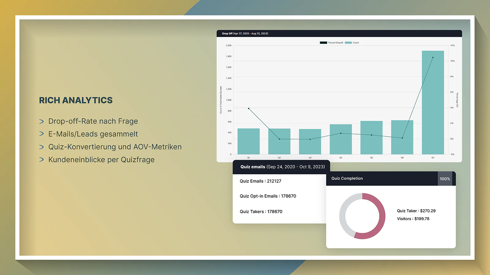Screen dimensions: 490x275
Task: Click the Q6 bar in the chart
Action: [402, 137]
